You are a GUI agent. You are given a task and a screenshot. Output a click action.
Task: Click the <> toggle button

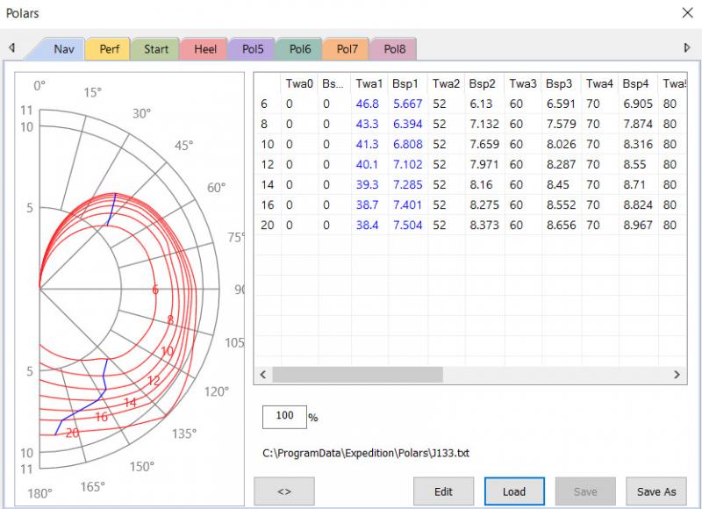click(284, 491)
